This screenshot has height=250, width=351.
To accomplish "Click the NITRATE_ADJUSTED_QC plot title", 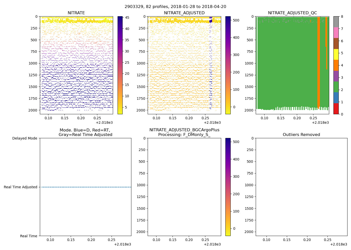I will 292,13.
